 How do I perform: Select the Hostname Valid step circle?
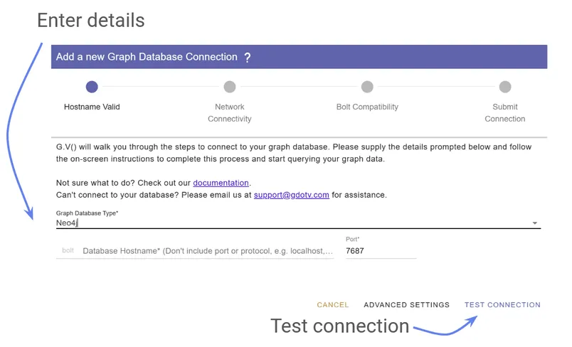click(92, 87)
